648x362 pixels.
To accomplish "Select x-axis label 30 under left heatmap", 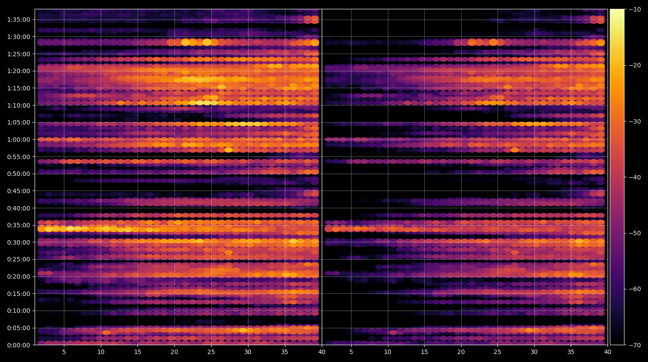I will (x=248, y=352).
